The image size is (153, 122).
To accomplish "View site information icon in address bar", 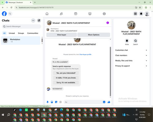I will tap(17, 7).
